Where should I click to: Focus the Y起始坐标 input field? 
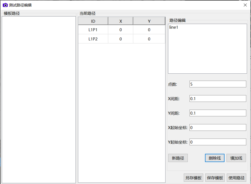click(218, 142)
